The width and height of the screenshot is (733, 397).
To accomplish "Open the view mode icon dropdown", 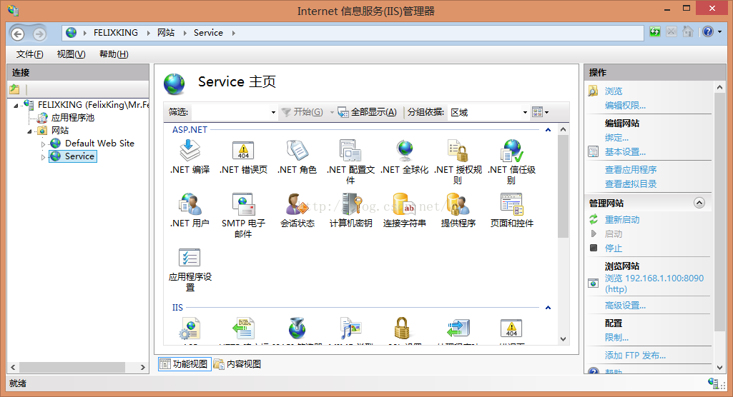I will tap(540, 112).
